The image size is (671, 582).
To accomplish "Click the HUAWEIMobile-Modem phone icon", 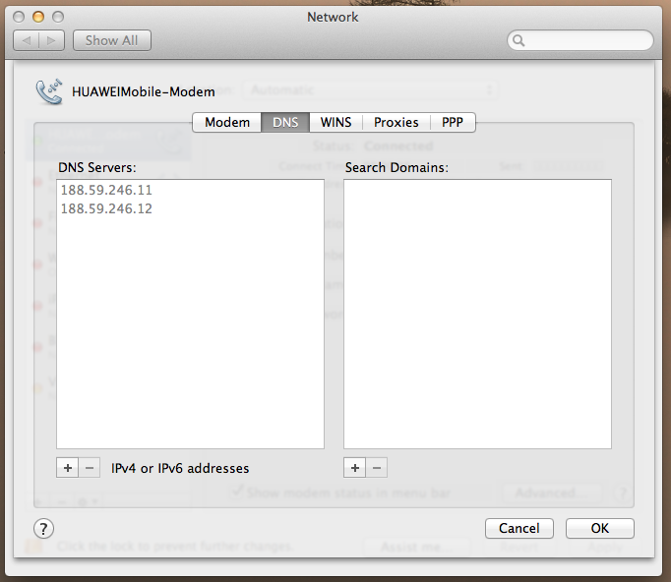I will click(x=49, y=91).
